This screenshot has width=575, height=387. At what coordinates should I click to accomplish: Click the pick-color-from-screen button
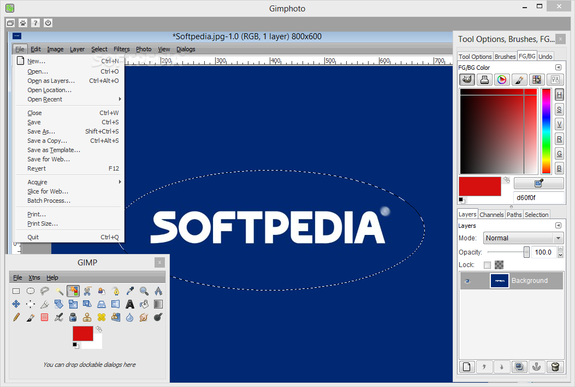(539, 183)
